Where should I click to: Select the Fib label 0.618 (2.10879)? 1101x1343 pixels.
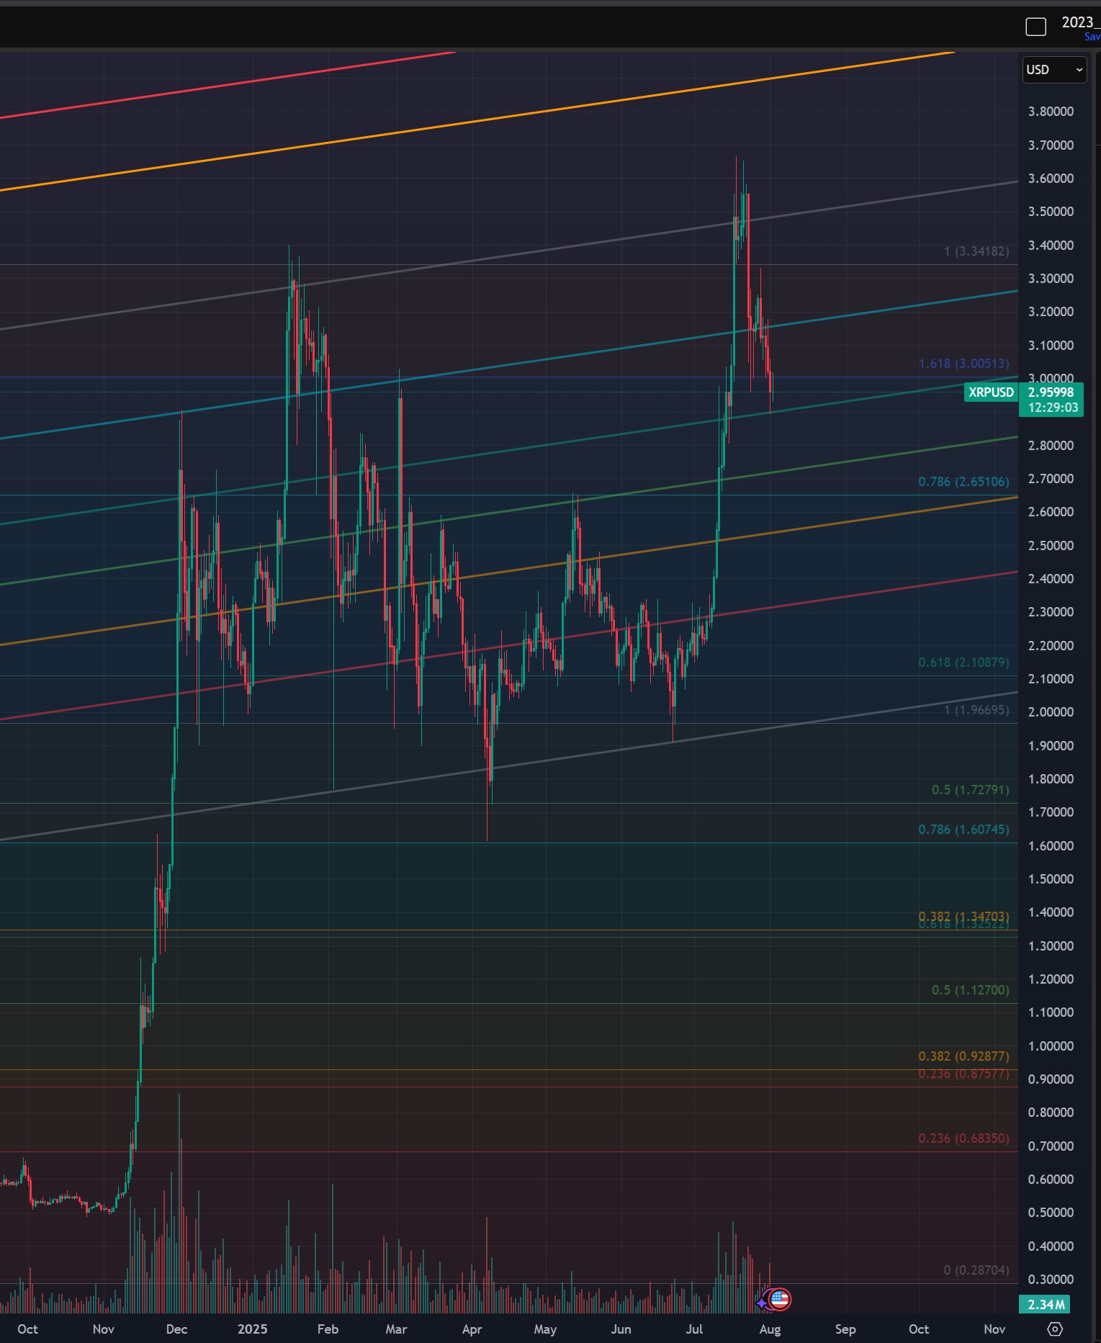(x=963, y=662)
